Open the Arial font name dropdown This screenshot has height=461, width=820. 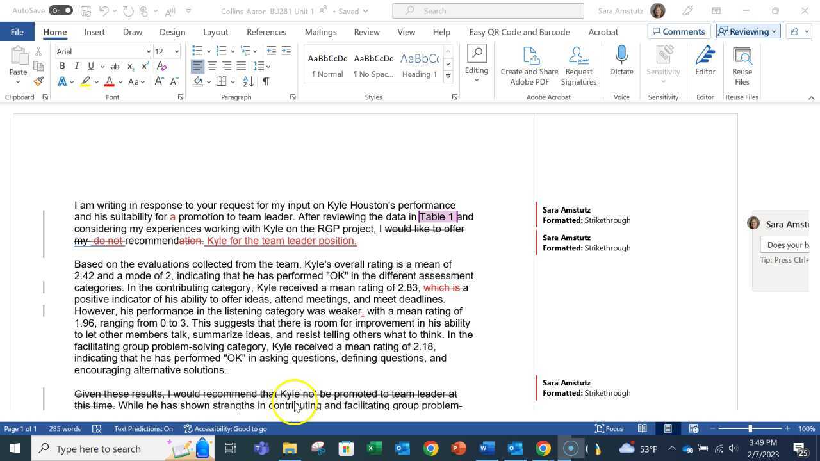point(148,51)
